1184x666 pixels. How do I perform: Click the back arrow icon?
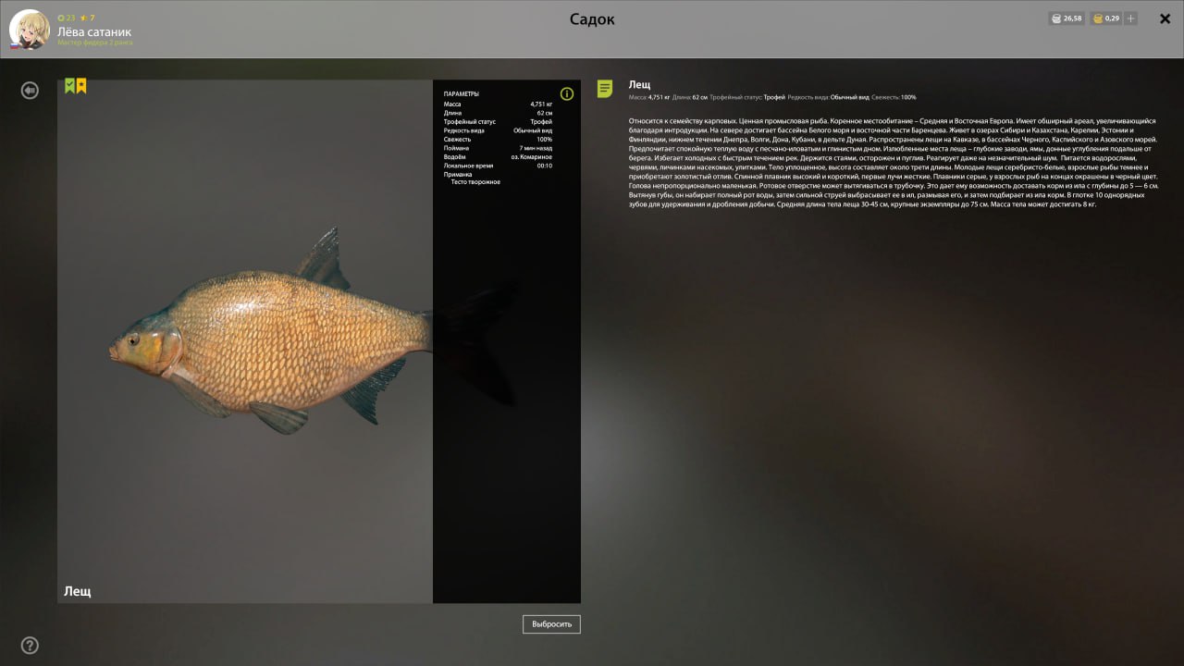point(31,91)
